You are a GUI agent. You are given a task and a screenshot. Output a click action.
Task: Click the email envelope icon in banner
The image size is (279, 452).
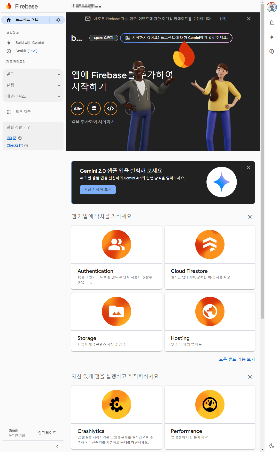click(x=88, y=19)
